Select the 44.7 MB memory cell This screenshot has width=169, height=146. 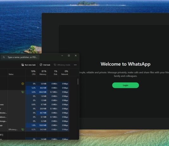pos(42,113)
